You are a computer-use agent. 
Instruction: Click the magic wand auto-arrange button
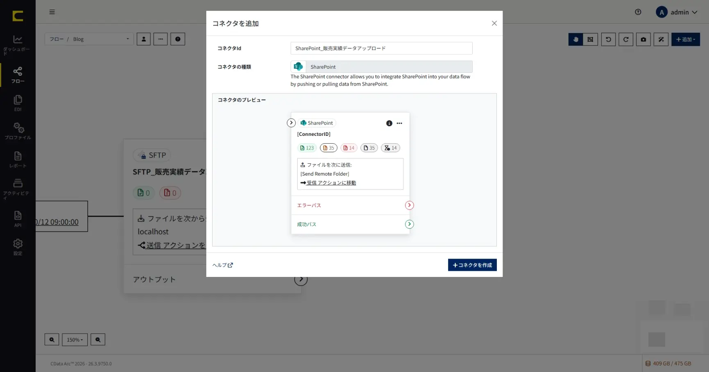click(x=661, y=39)
